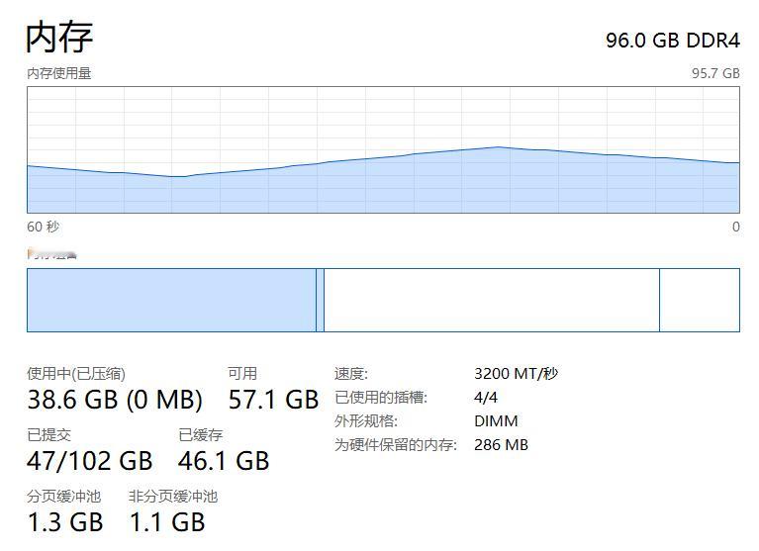Image resolution: width=759 pixels, height=551 pixels.
Task: Click the free segment at composition bar end
Action: pyautogui.click(x=700, y=300)
